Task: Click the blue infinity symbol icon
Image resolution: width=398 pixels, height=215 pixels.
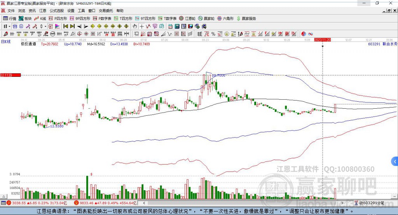Action: coord(311,34)
